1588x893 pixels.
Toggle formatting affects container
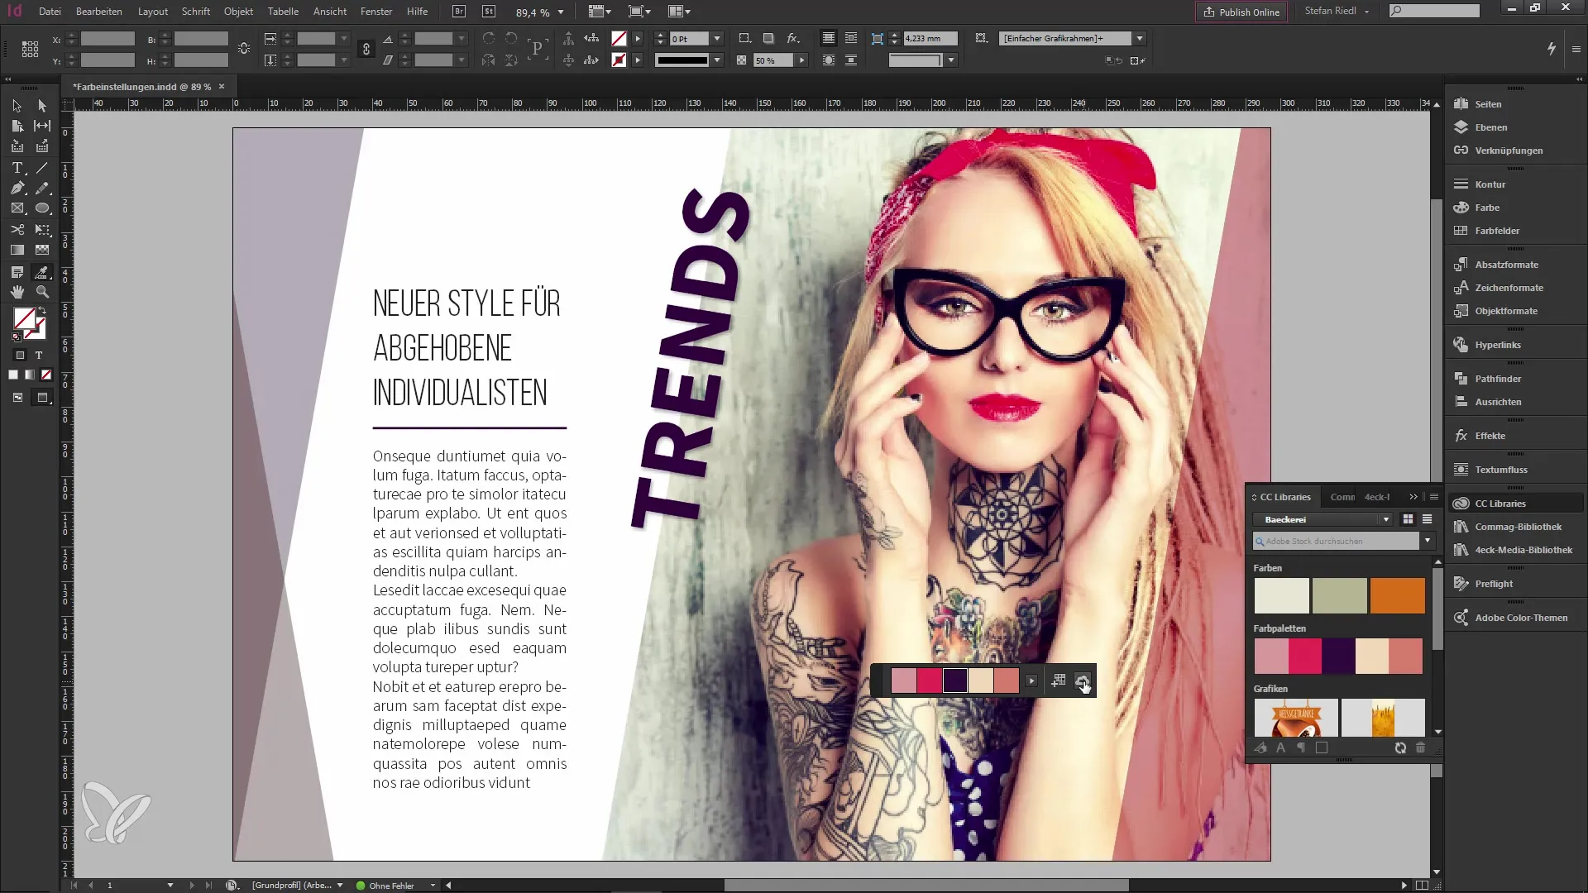click(20, 356)
